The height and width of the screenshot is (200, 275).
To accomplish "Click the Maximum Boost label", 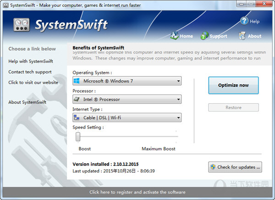I will (159, 149).
